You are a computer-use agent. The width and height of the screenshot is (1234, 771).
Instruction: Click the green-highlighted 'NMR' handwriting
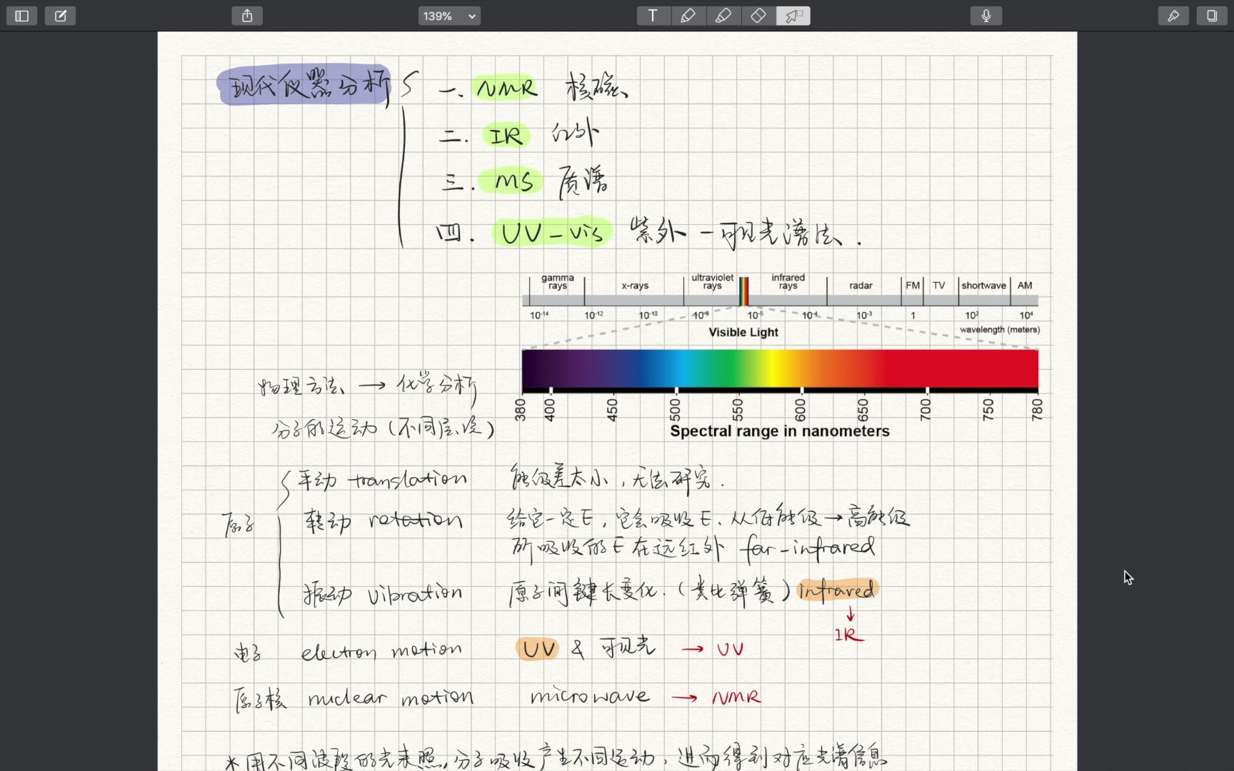(507, 88)
